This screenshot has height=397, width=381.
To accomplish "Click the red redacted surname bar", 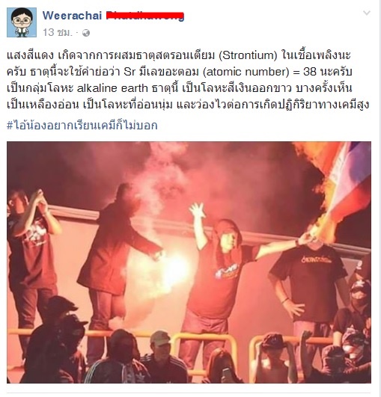I will tap(144, 16).
